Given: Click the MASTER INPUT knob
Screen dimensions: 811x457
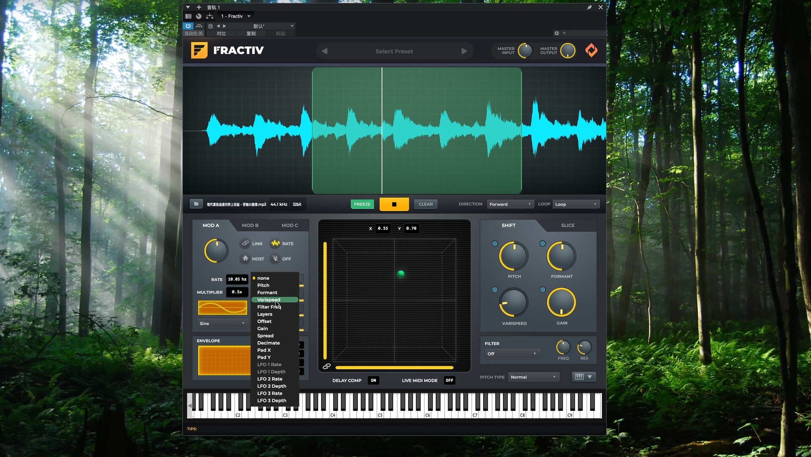Looking at the screenshot, I should (525, 51).
